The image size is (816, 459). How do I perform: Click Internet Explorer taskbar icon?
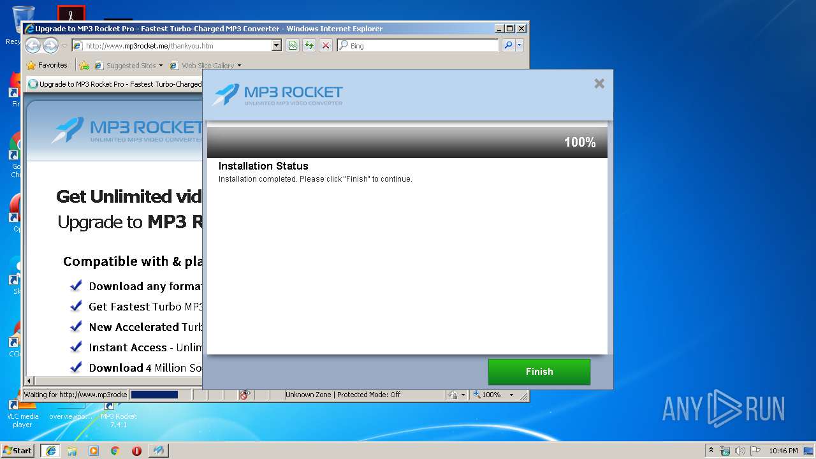pos(50,450)
